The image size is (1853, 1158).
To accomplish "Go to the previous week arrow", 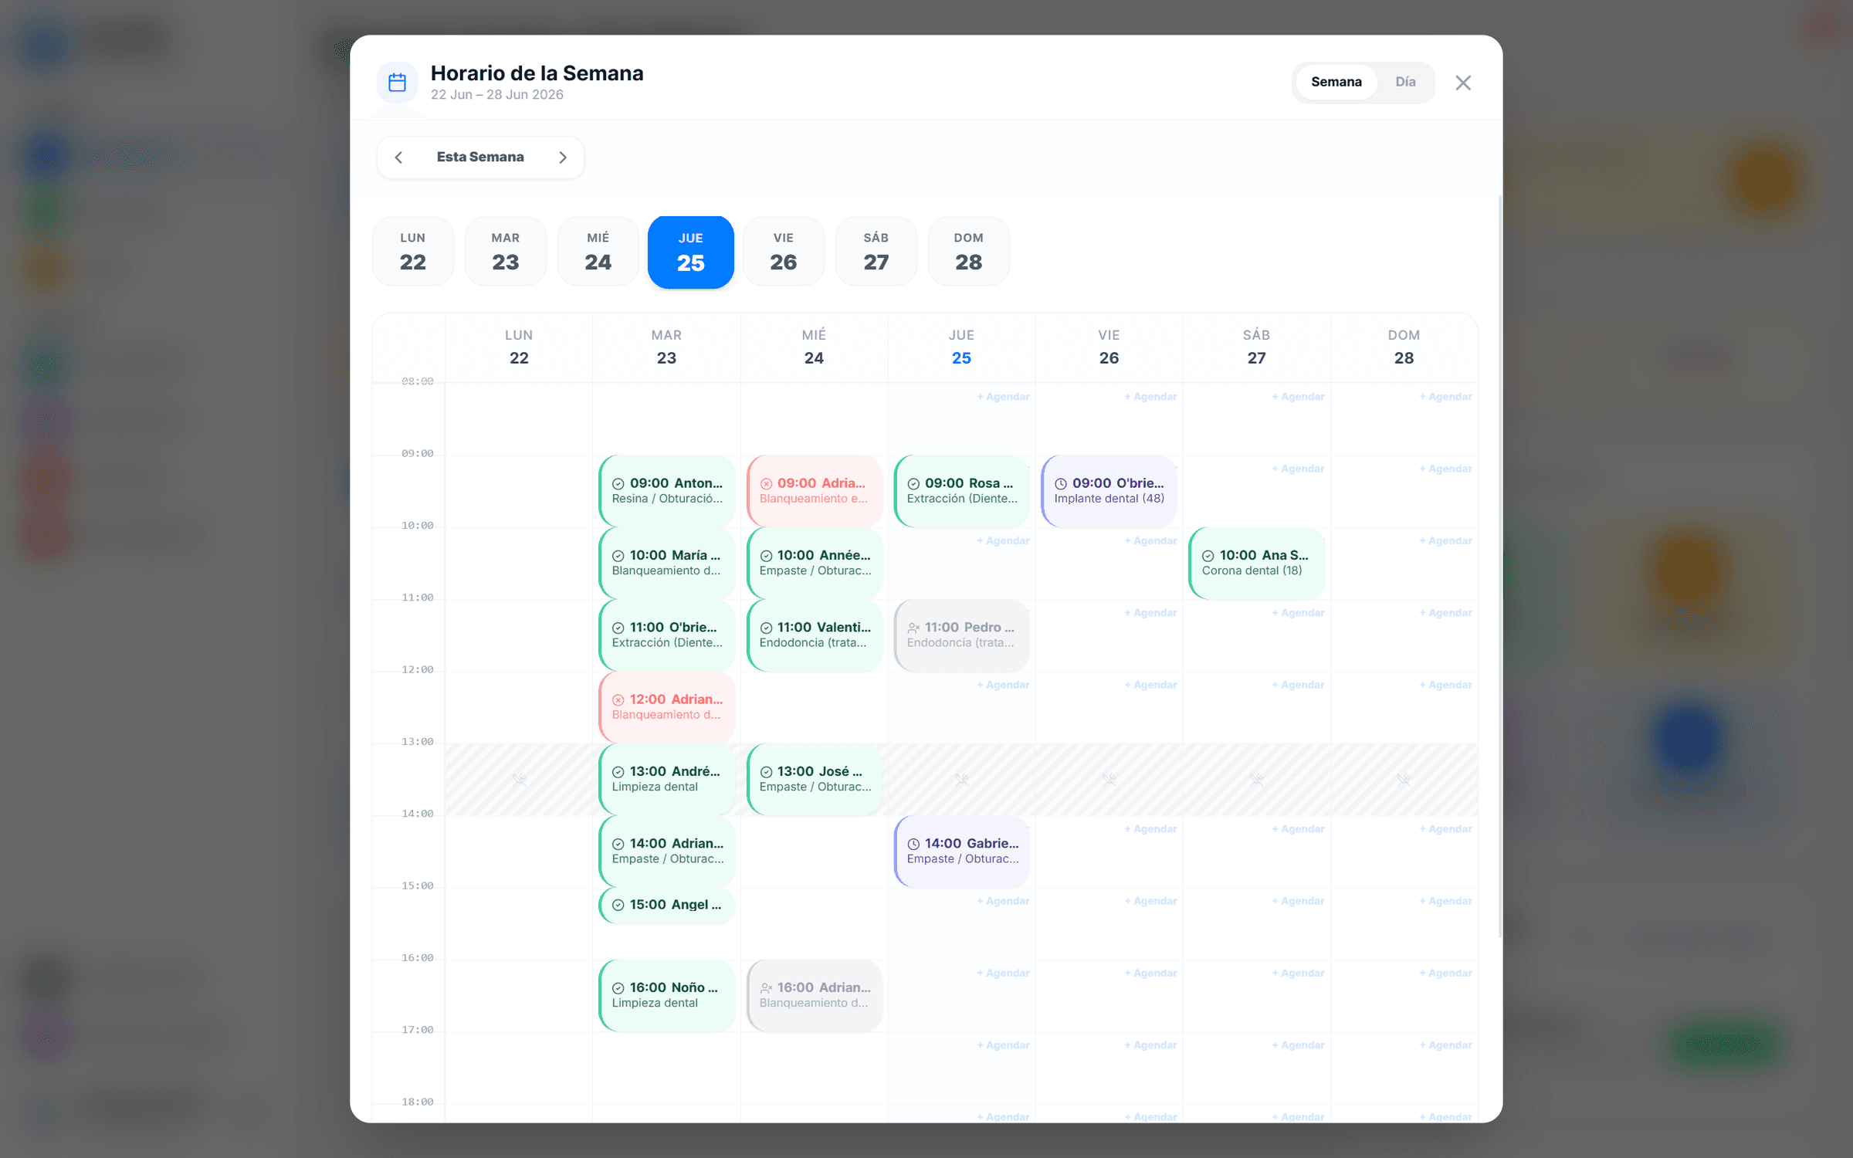I will [x=399, y=157].
